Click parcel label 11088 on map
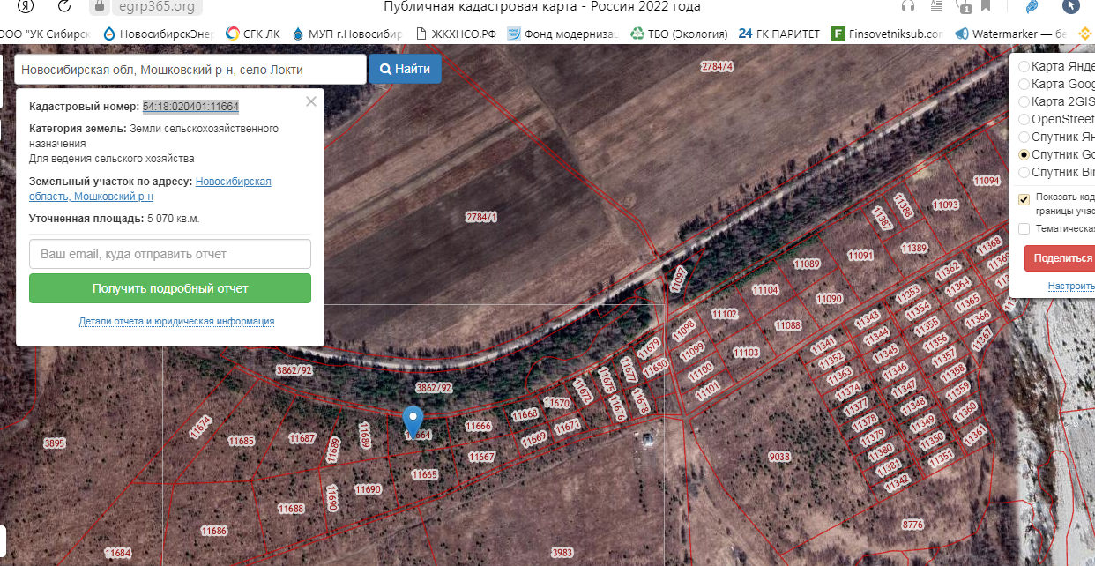Screen dimensions: 1095x566 click(x=788, y=325)
